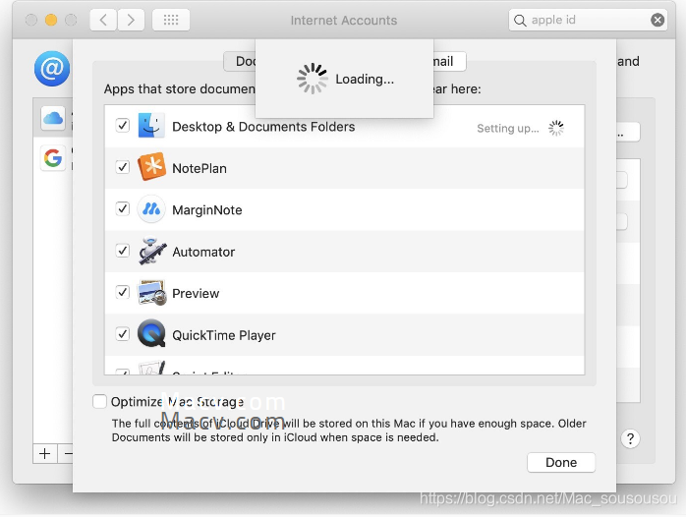Click the Automator label
The image size is (686, 517).
coord(203,252)
